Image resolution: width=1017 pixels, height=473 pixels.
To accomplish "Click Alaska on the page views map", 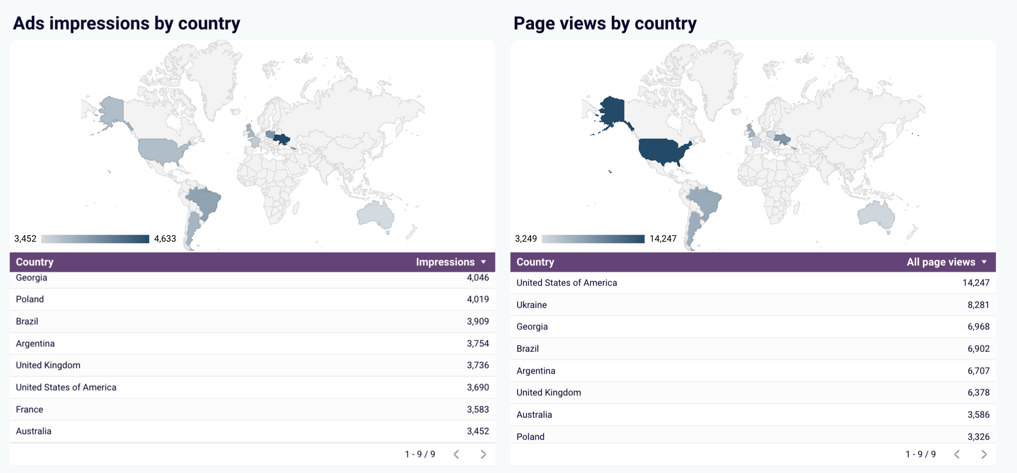I will click(x=613, y=111).
